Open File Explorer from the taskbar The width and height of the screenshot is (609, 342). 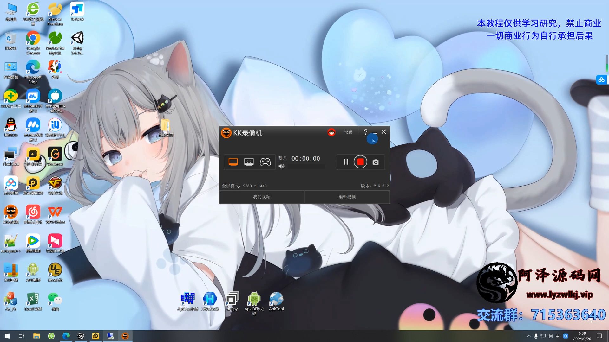36,336
